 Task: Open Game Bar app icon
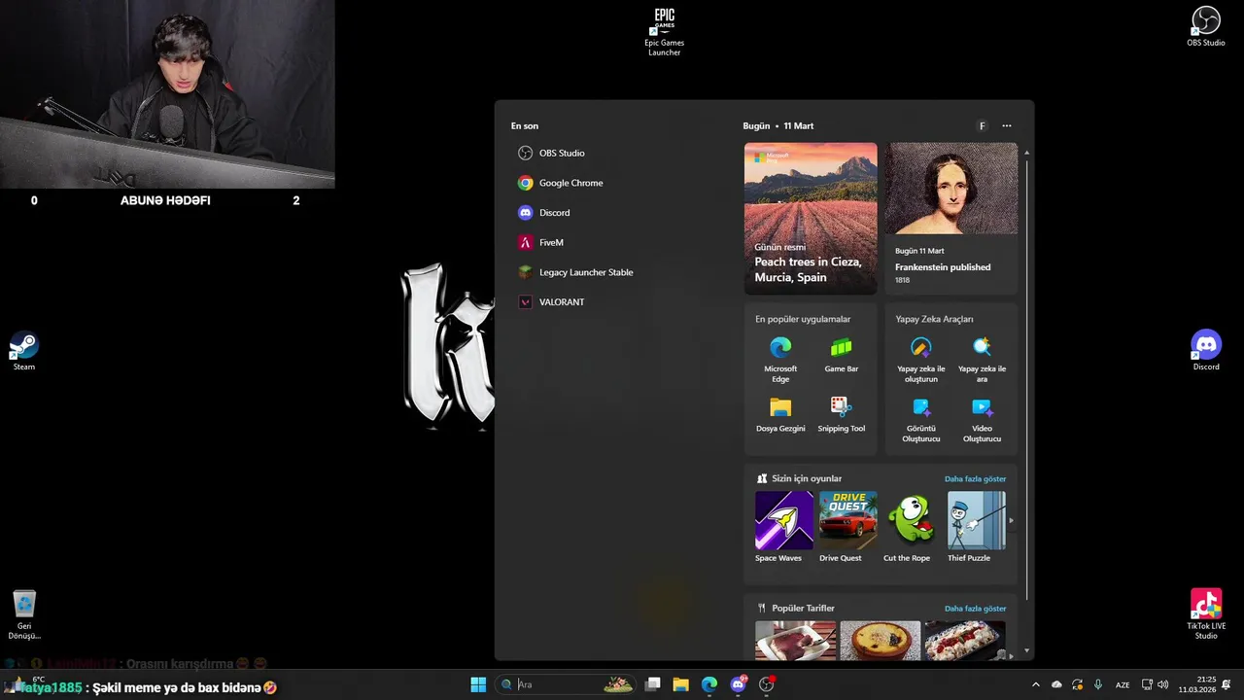pyautogui.click(x=842, y=355)
